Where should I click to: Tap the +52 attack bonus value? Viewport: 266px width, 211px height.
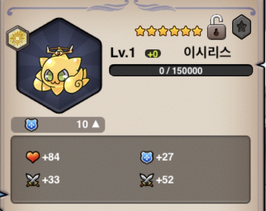[165, 180]
